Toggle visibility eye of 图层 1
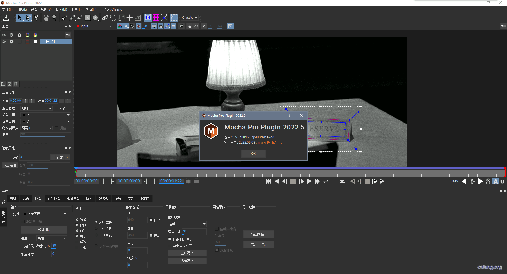507x274 pixels. [x=4, y=42]
